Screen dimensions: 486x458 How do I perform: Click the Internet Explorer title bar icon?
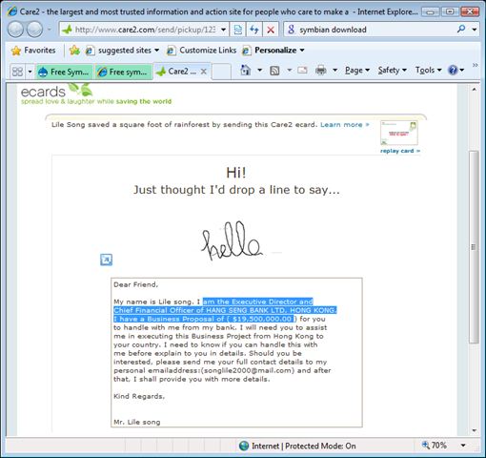[12, 11]
